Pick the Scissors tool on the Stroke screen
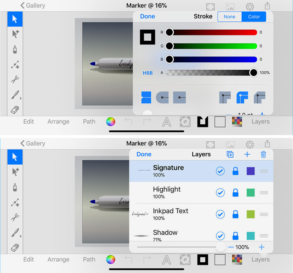The width and height of the screenshot is (293, 273). pyautogui.click(x=15, y=79)
